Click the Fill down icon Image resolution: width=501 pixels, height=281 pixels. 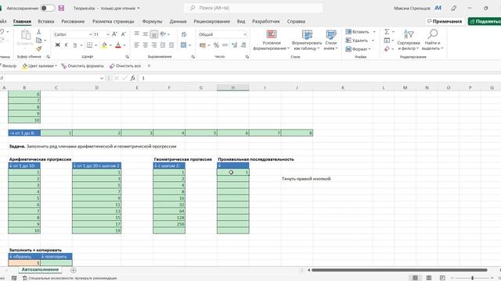387,41
